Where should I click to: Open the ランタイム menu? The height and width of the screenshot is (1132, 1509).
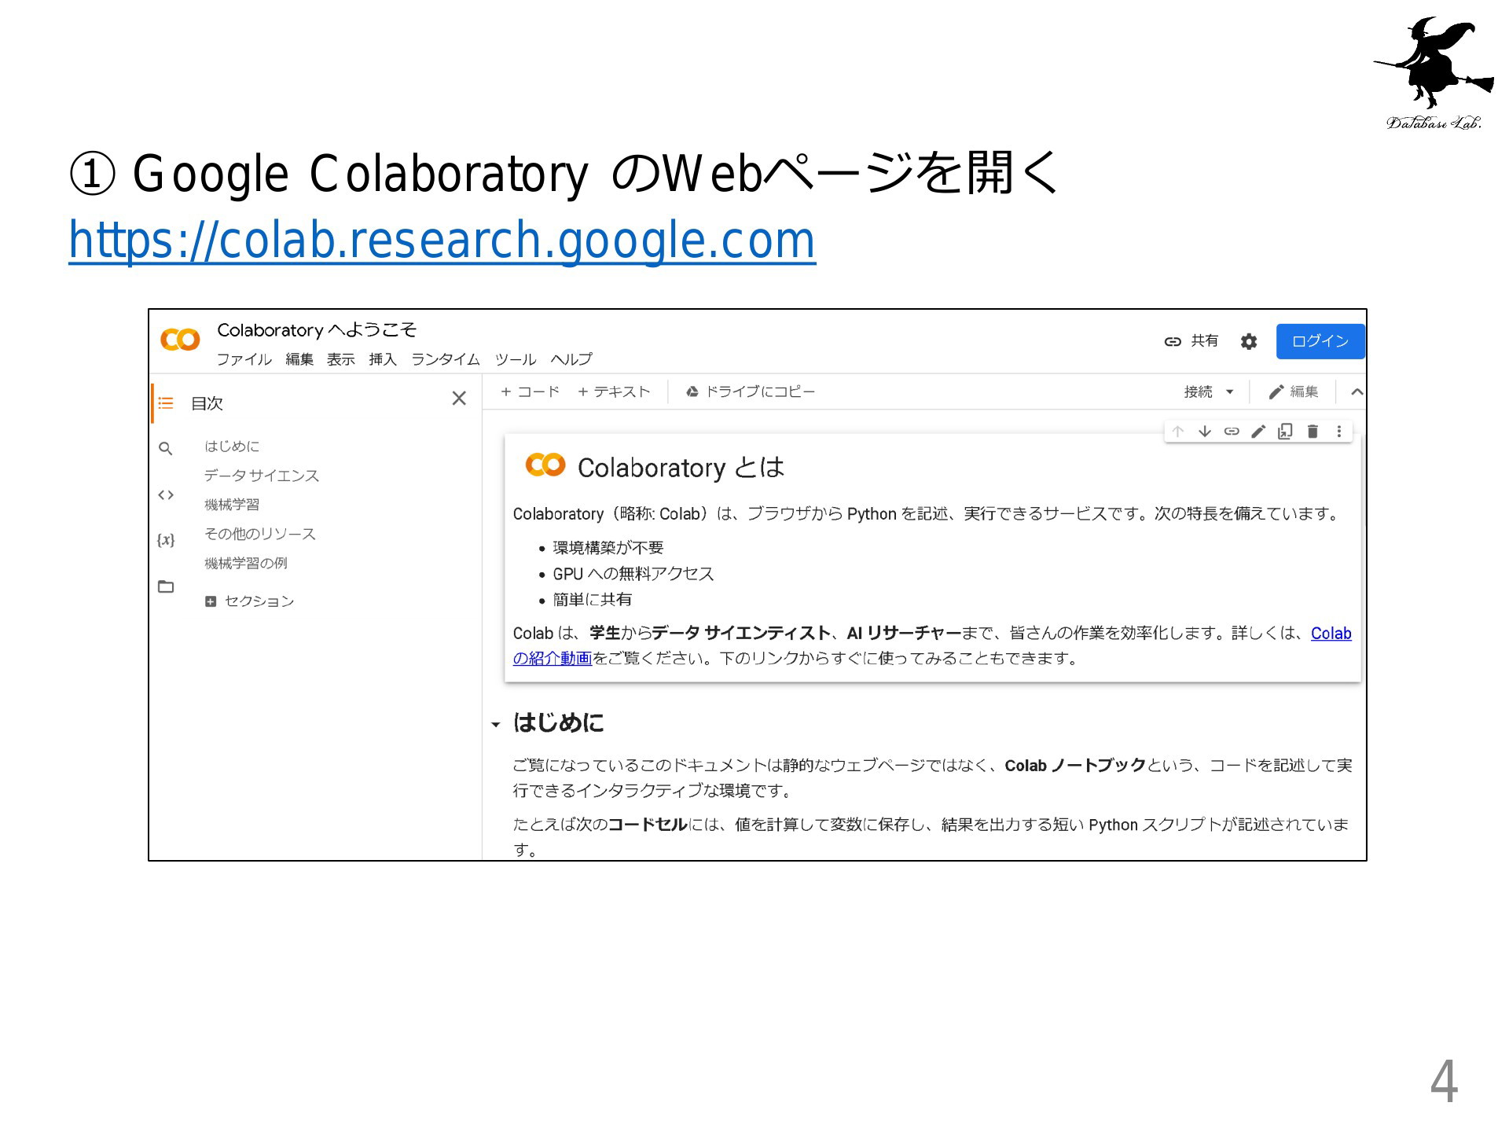point(446,359)
